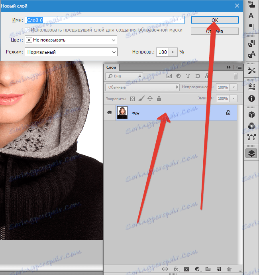Filter for type layers
Viewport: 259px width, 275px height.
pos(188,76)
